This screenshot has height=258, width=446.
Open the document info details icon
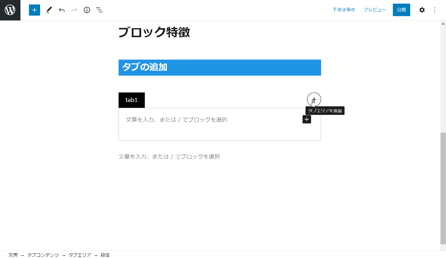click(87, 10)
